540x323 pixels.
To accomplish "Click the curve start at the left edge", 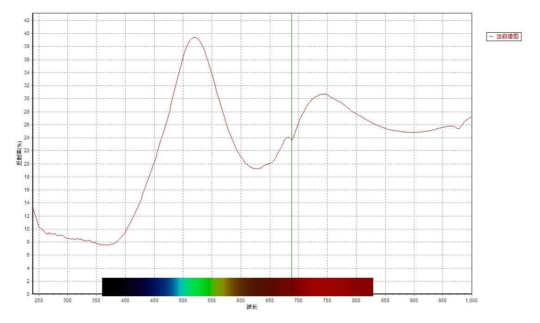I will coord(33,209).
